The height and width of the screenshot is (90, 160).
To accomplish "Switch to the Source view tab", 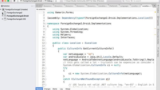I will pos(39,89).
